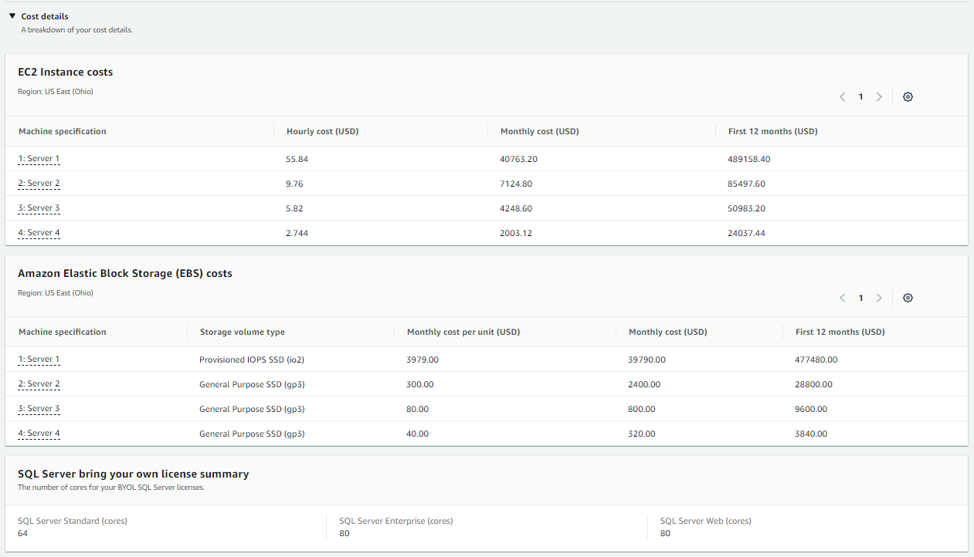Select Server 3's per-unit cost 80.00

tap(418, 409)
